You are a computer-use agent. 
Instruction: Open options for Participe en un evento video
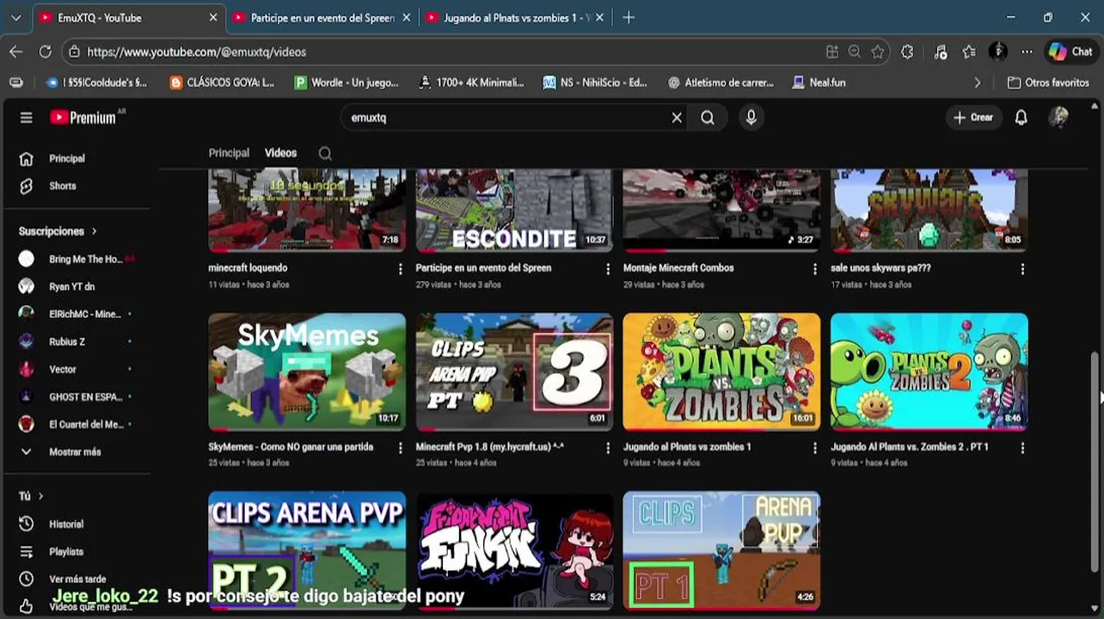(x=608, y=269)
